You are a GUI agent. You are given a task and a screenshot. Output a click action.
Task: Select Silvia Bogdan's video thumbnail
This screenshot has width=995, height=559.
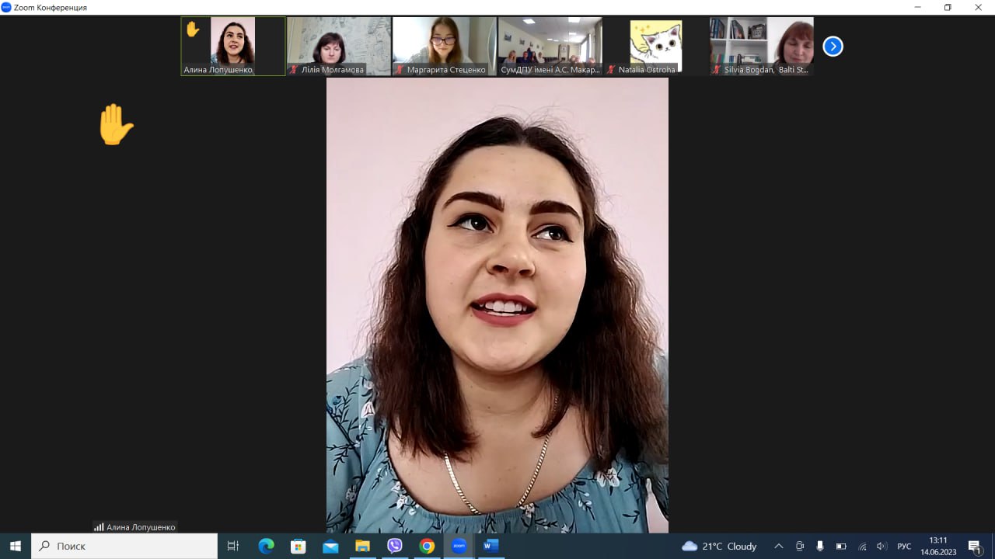point(761,45)
